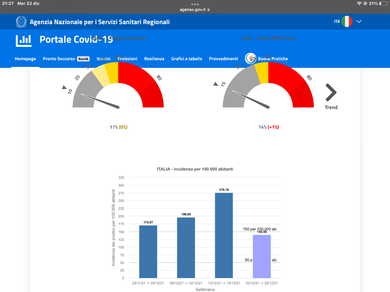
Task: Click the Portale Covid-19 bar chart icon
Action: [24, 41]
